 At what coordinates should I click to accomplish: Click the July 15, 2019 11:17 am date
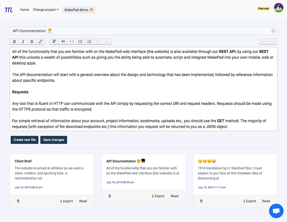(x=212, y=187)
